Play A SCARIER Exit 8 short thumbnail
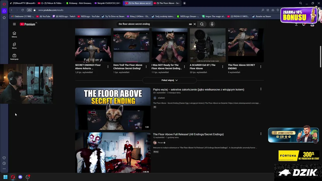The image size is (322, 181). pyautogui.click(x=208, y=45)
